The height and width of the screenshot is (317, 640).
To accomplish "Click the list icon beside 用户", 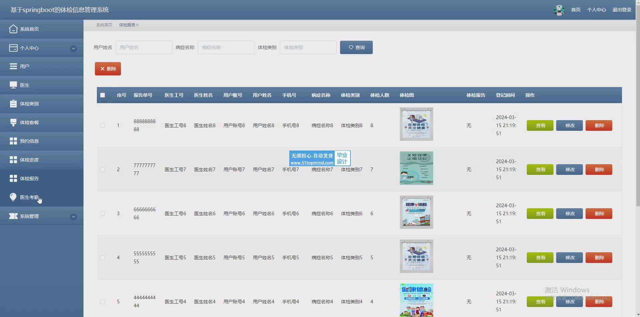I will (13, 66).
